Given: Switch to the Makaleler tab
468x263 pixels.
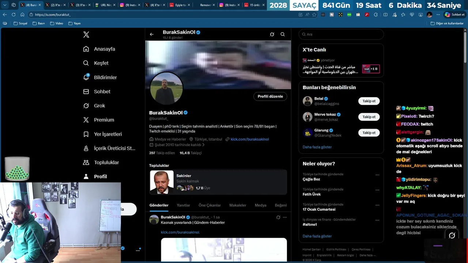Looking at the screenshot, I should pos(238,205).
